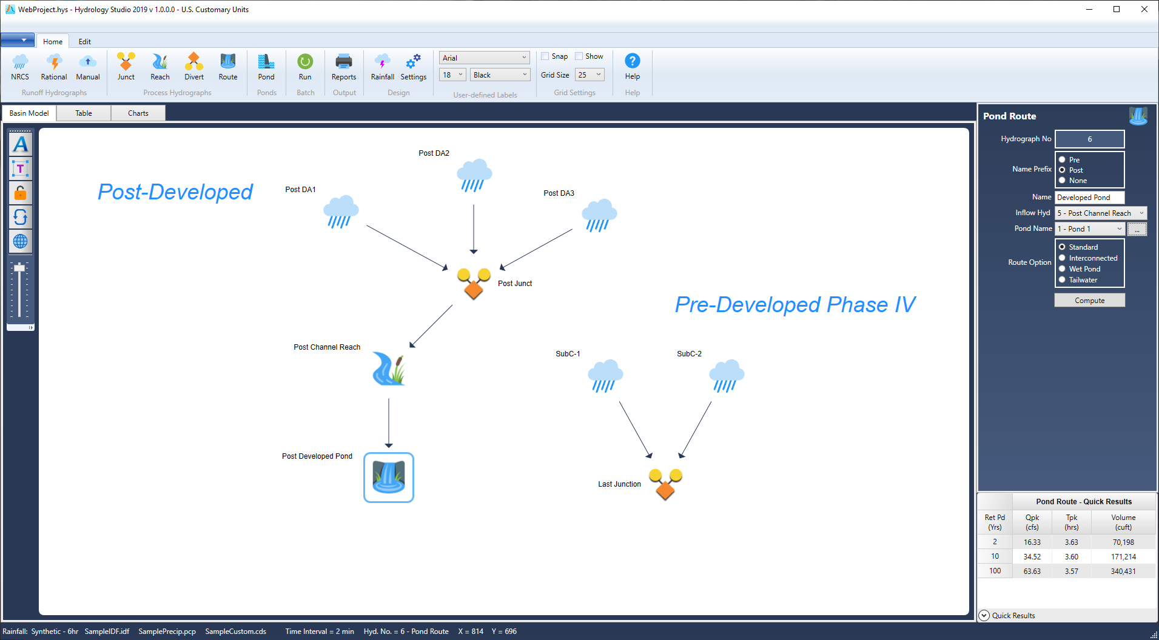Select the Post Developed Pond node
This screenshot has width=1159, height=640.
click(x=388, y=477)
